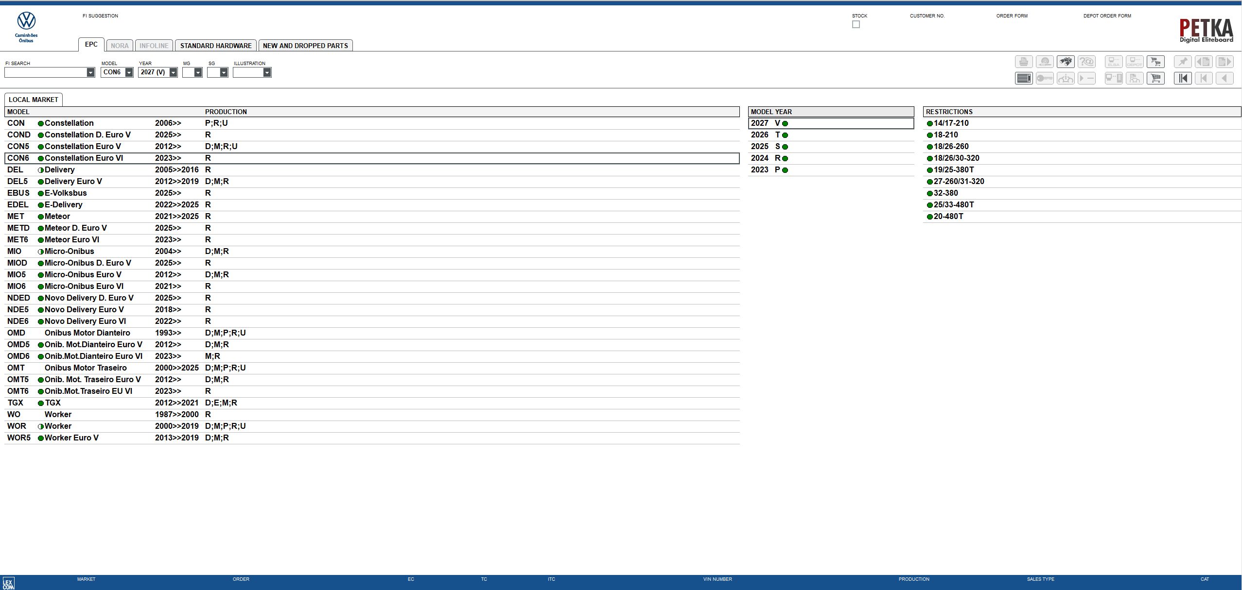This screenshot has height=590, width=1242.
Task: Select the Micro-Onibus Euro VI row
Action: [372, 287]
